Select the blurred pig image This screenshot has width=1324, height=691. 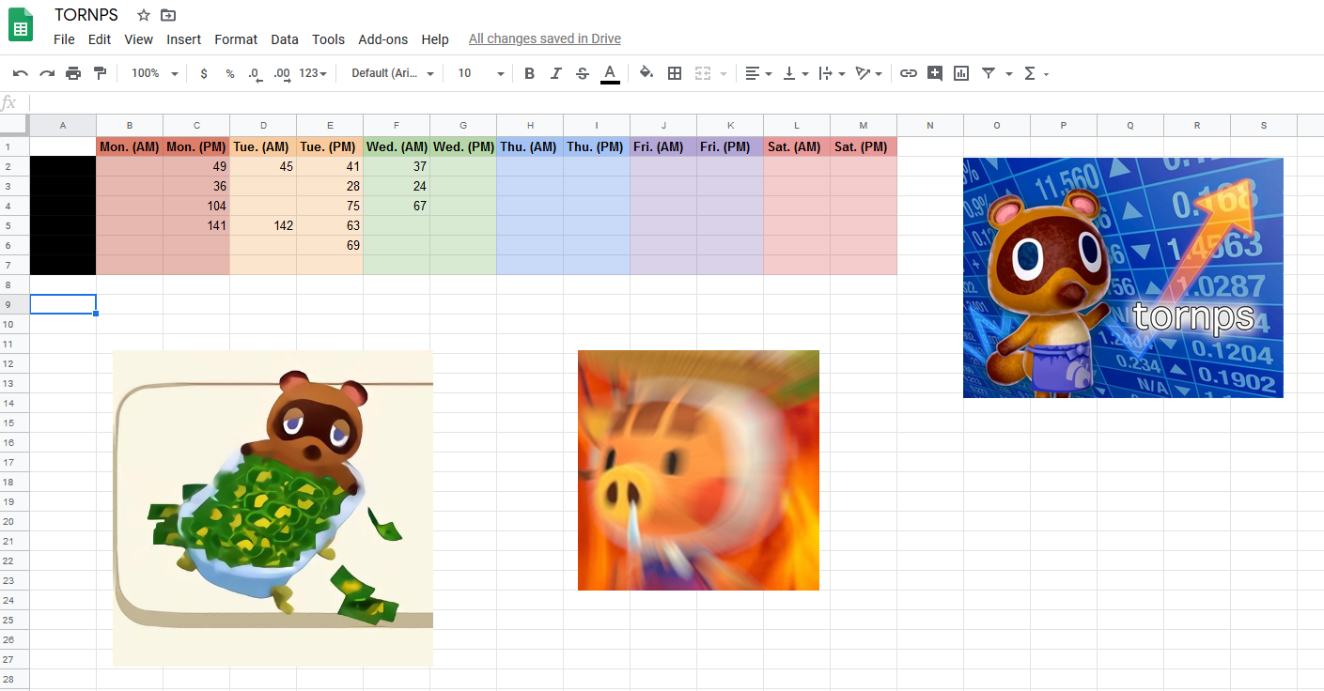tap(698, 470)
